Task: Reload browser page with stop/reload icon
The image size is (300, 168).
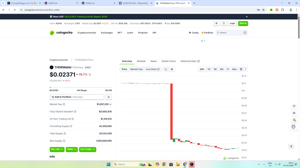Action: 14,10
